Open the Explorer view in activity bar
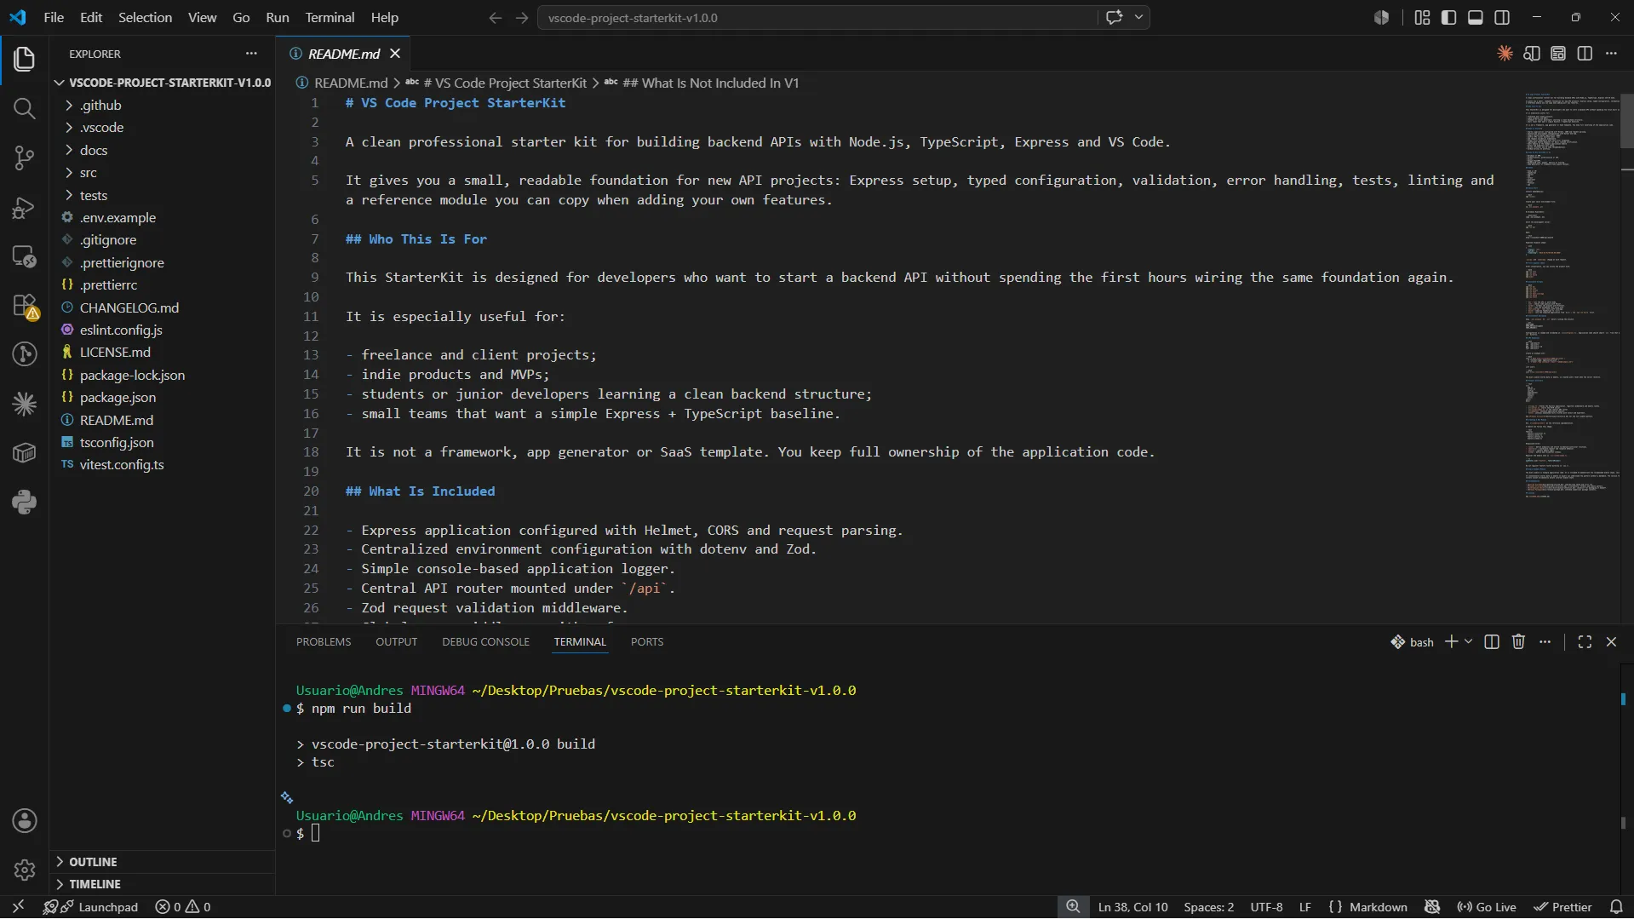Image resolution: width=1634 pixels, height=919 pixels. click(24, 59)
